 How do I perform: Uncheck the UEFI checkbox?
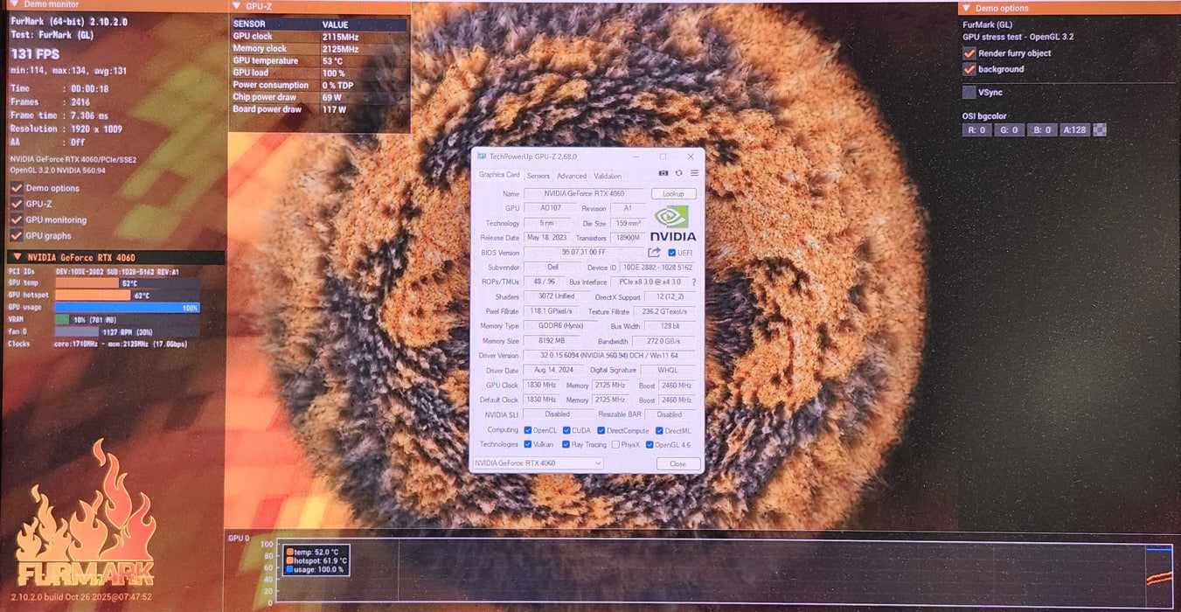pyautogui.click(x=671, y=253)
